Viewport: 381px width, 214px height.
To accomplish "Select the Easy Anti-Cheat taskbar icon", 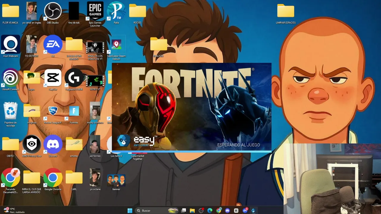I will click(253, 210).
